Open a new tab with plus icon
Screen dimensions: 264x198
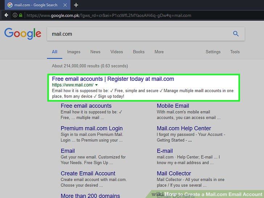[76, 5]
